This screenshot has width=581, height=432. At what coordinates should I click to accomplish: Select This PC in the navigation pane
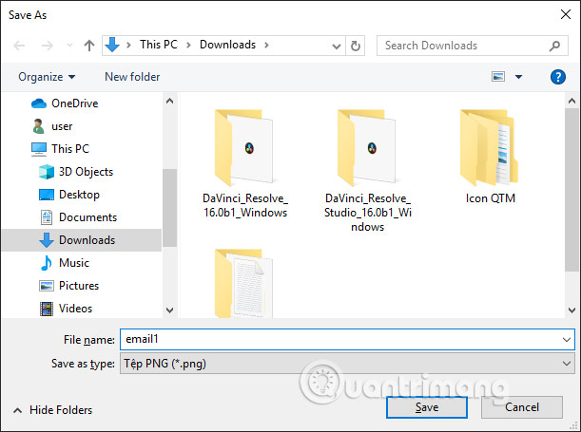coord(70,149)
